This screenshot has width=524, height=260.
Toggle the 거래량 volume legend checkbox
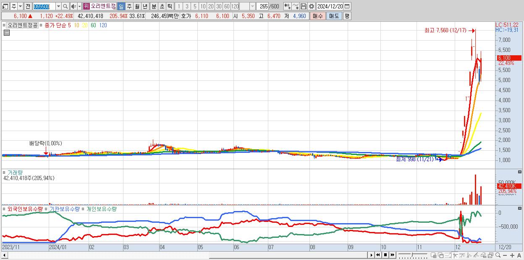[x=4, y=172]
